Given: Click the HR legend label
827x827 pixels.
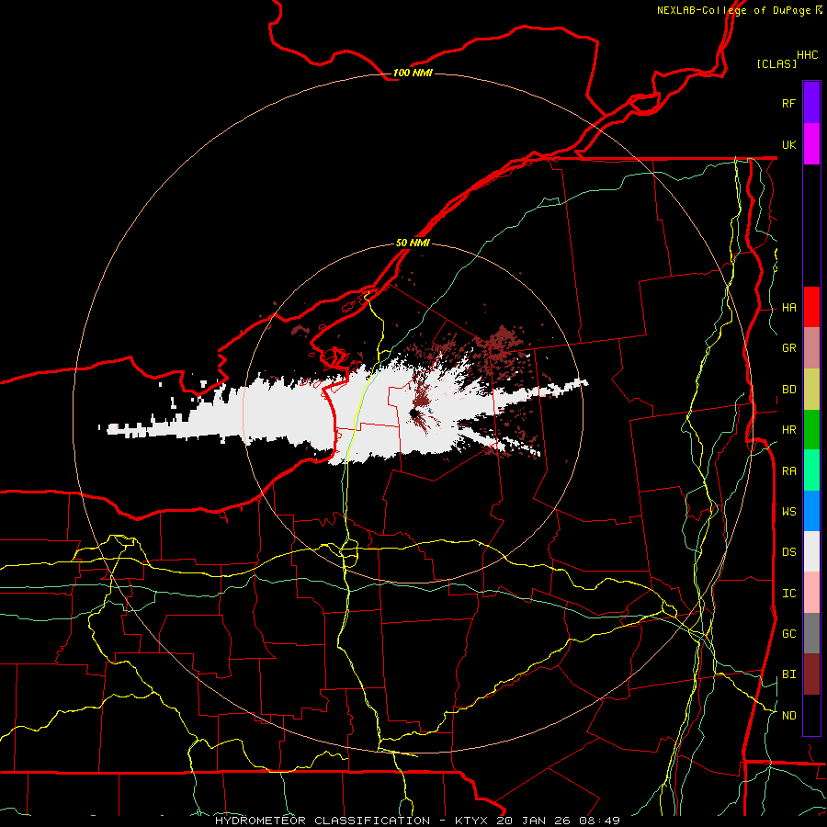Looking at the screenshot, I should 788,430.
